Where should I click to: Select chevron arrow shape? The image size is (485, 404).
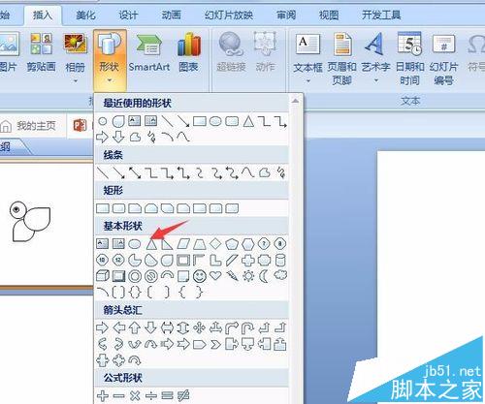coord(215,345)
